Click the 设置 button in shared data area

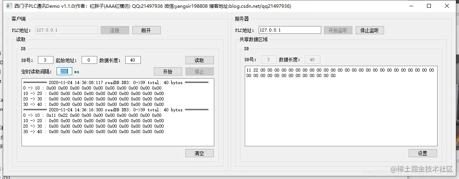point(423,153)
